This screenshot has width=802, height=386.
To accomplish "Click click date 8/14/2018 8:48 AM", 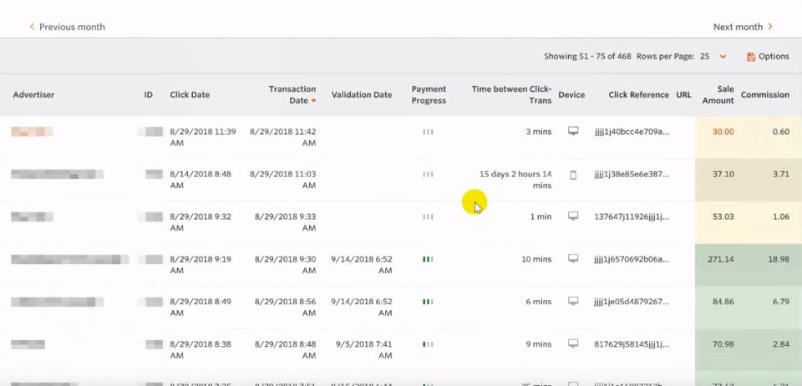I will tap(200, 180).
